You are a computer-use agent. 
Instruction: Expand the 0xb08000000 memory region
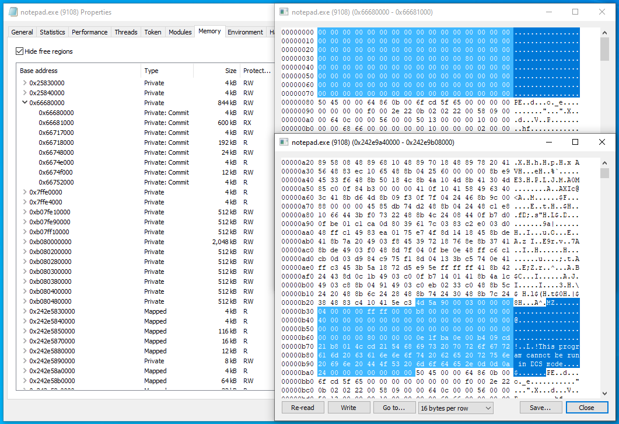[25, 242]
